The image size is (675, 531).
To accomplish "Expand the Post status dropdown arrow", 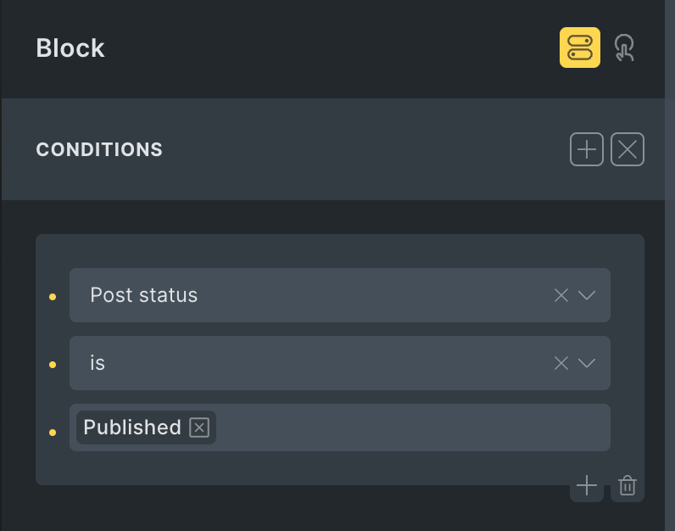I will (x=586, y=295).
